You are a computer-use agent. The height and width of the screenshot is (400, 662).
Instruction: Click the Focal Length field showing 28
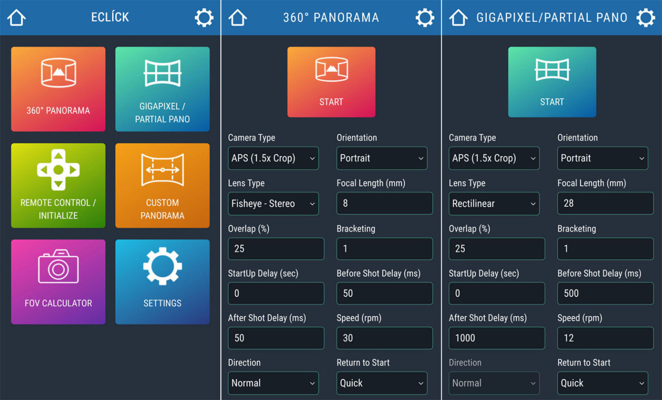tap(605, 203)
